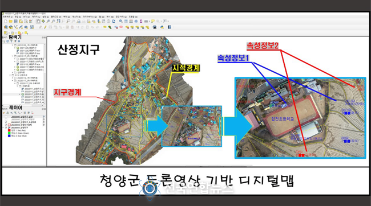Click the Save Project floppy icon
This screenshot has height=206, width=371.
pos(15,21)
